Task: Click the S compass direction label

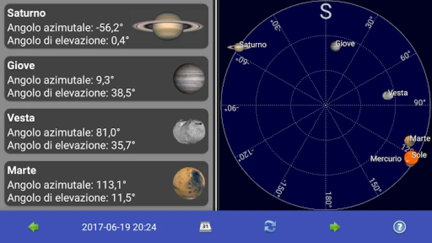Action: (x=326, y=11)
